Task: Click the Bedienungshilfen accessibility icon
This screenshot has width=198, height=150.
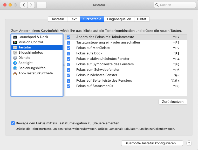Action: 15,68
